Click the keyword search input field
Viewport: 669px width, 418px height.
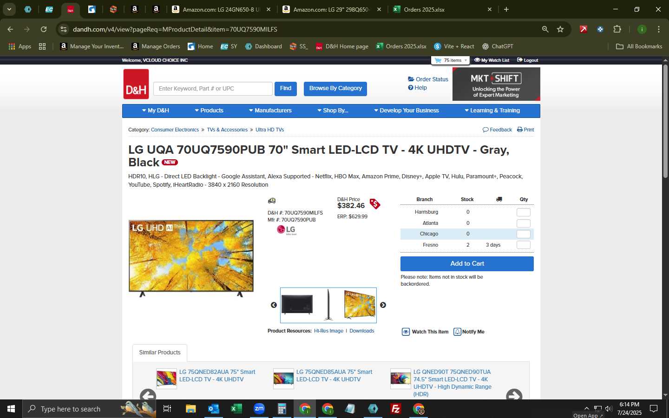pos(213,89)
